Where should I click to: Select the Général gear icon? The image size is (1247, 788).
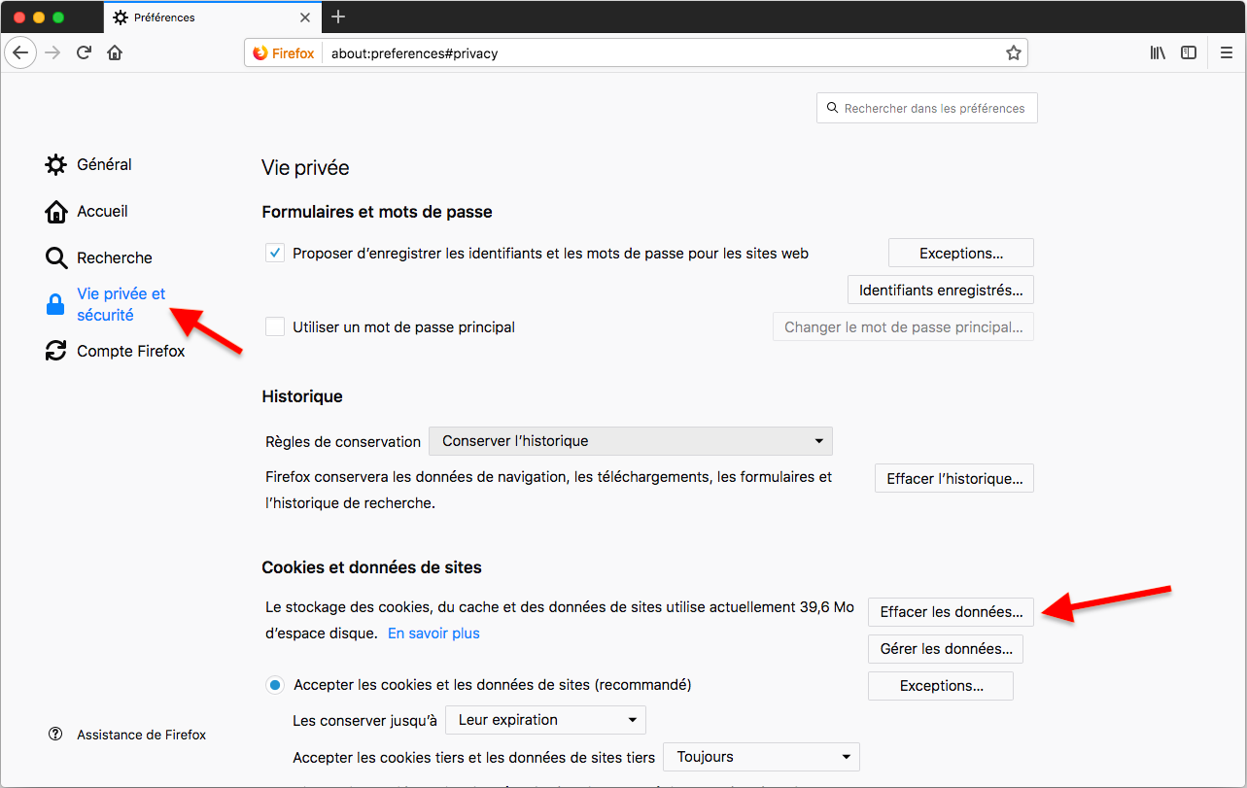[56, 164]
